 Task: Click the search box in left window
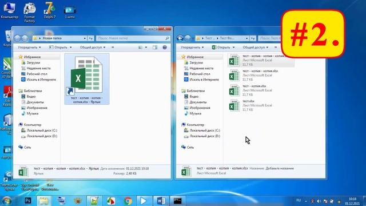click(133, 38)
